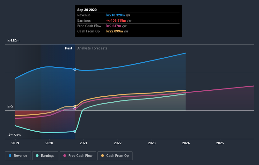259x165 pixels.
Task: Click the 2019 x-axis label
Action: pos(15,143)
